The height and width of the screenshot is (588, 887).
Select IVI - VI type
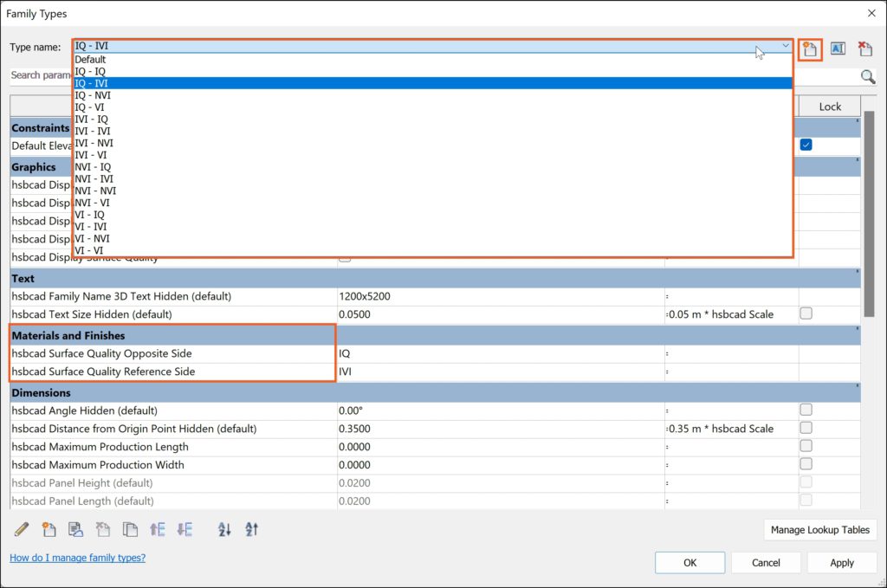pyautogui.click(x=433, y=155)
